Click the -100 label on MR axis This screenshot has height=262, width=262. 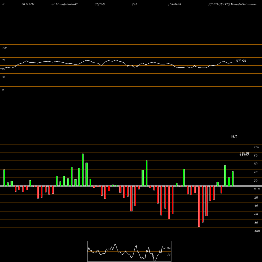(x=257, y=231)
